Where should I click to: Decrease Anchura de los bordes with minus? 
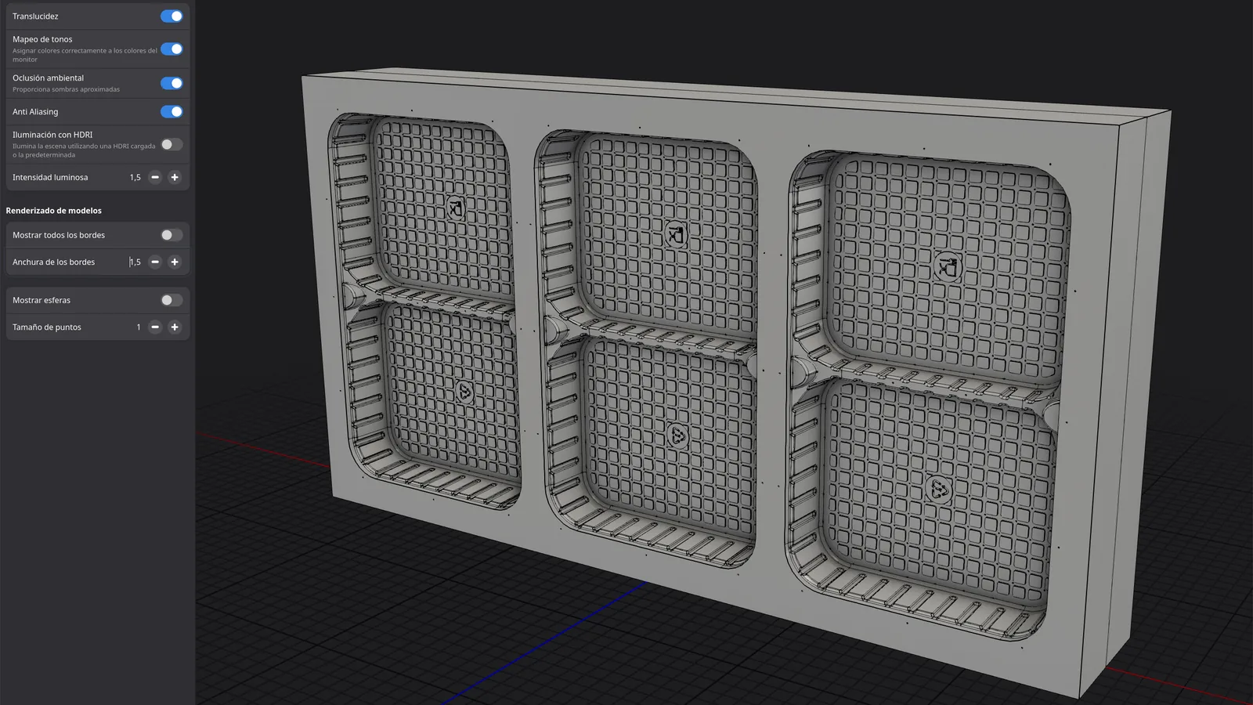pyautogui.click(x=155, y=262)
